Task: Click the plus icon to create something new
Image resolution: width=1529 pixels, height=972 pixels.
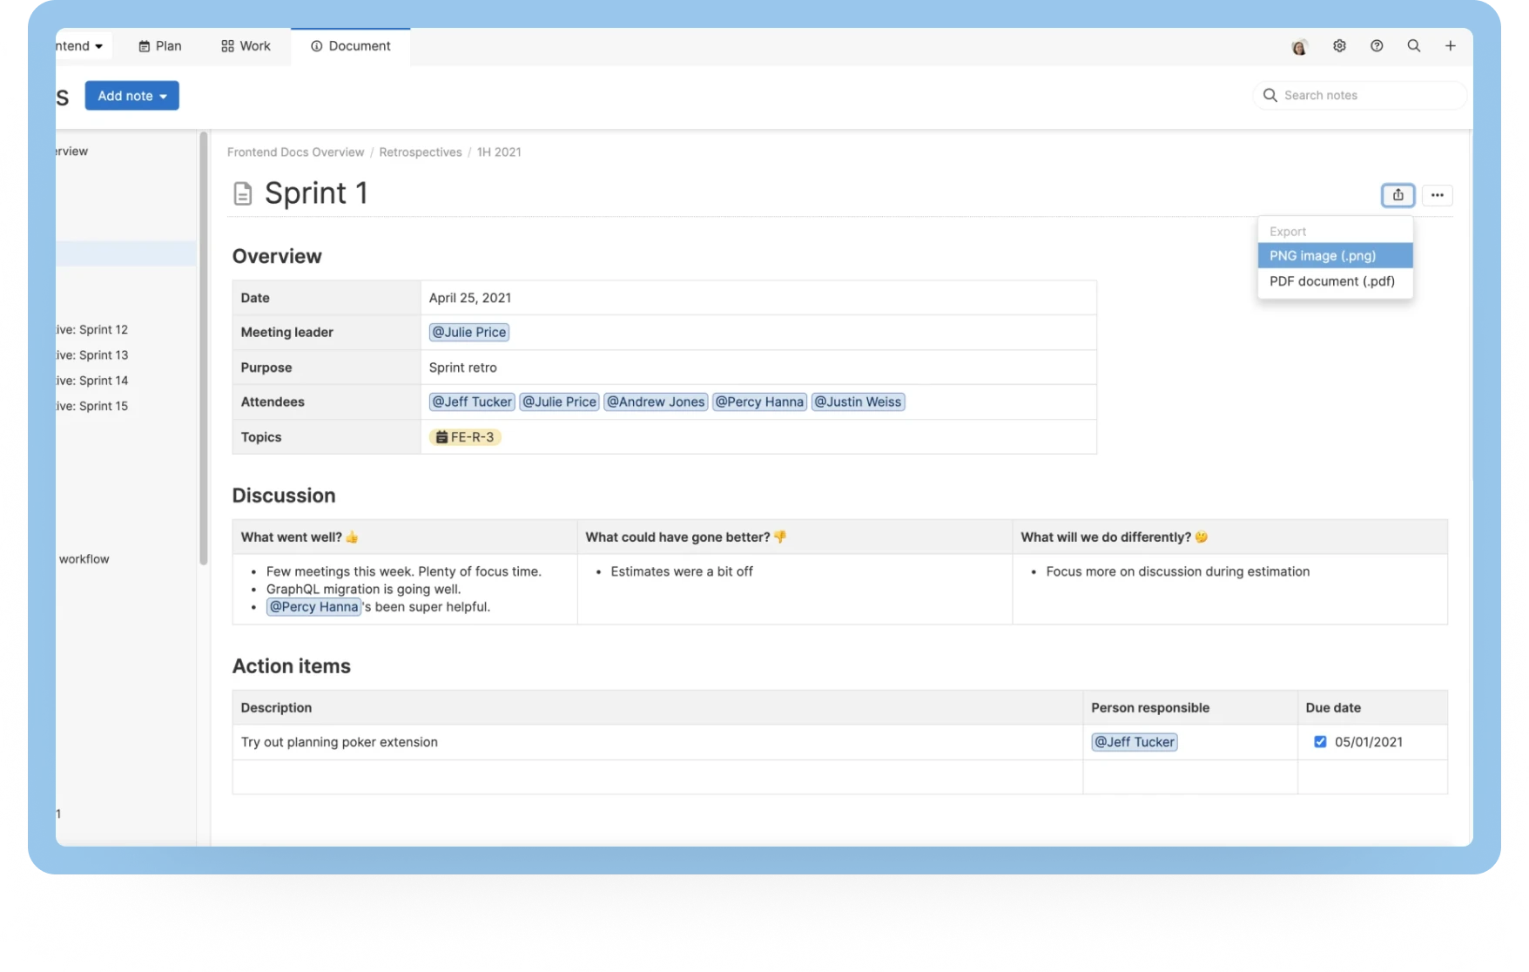Action: pos(1451,45)
